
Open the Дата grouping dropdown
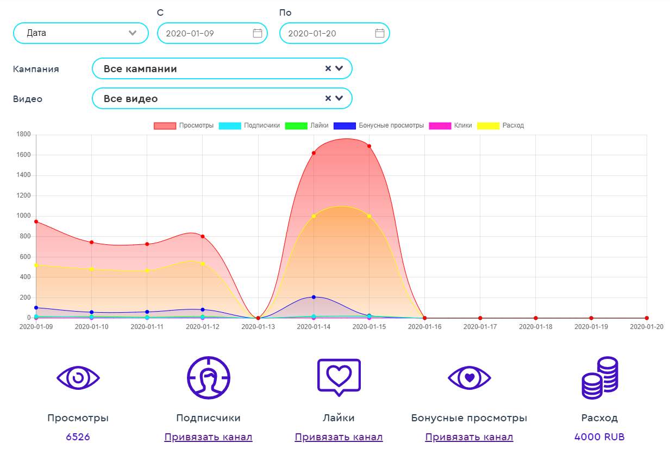pyautogui.click(x=80, y=33)
